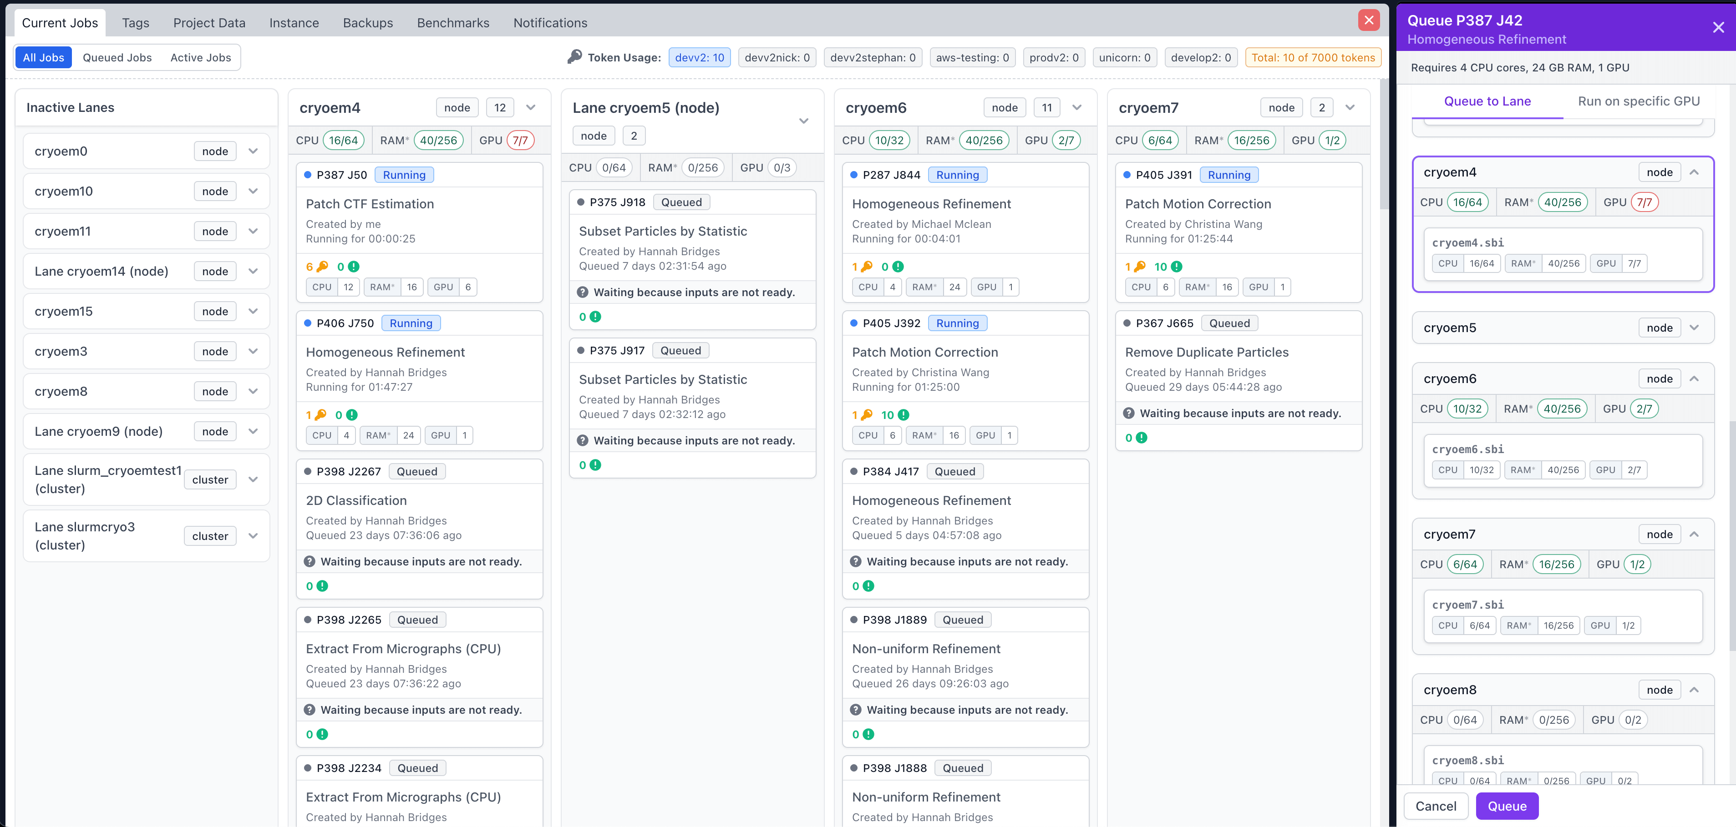
Task: Click the blue status dot on P387 J50 job
Action: coord(308,174)
